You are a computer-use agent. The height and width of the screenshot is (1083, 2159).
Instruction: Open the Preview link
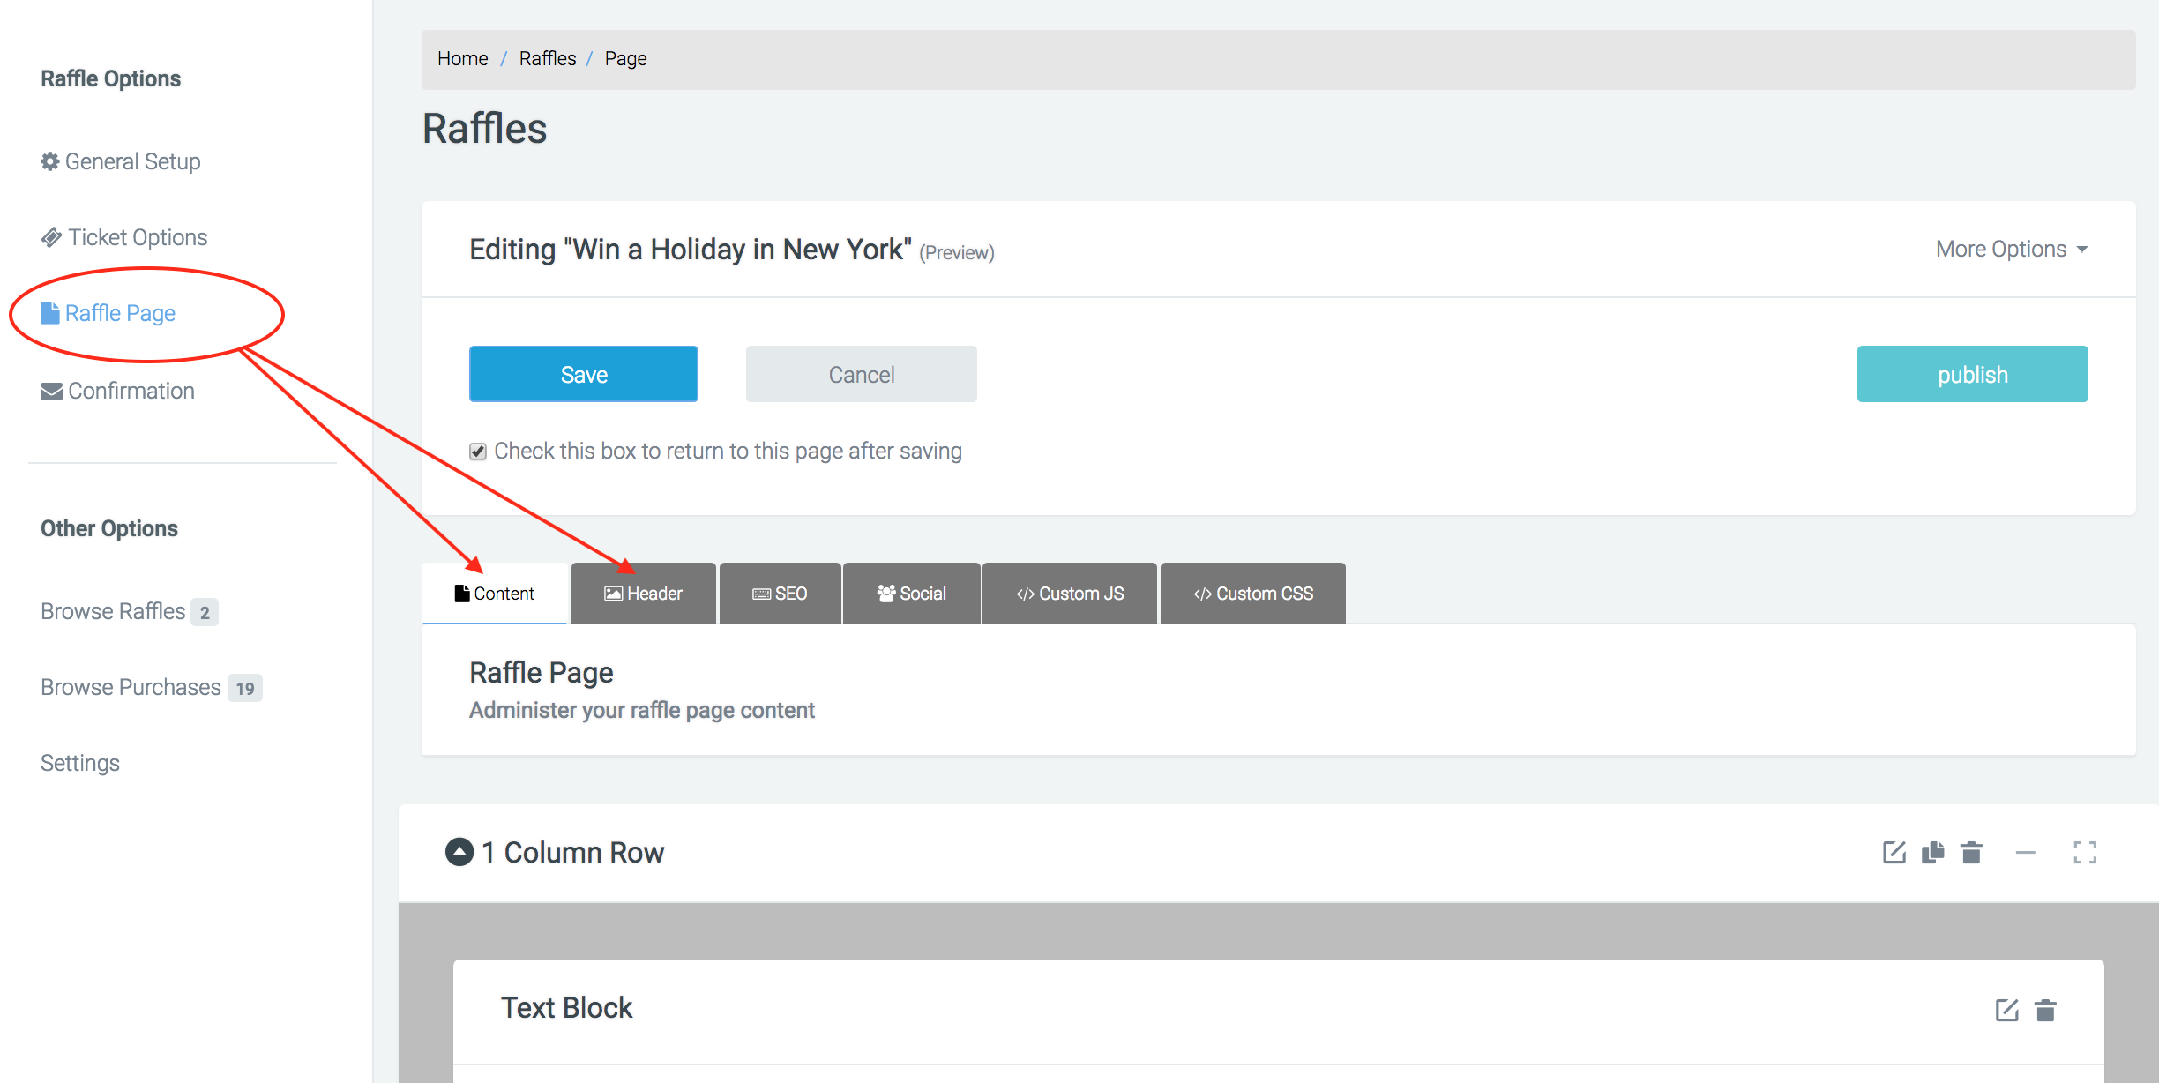click(956, 253)
